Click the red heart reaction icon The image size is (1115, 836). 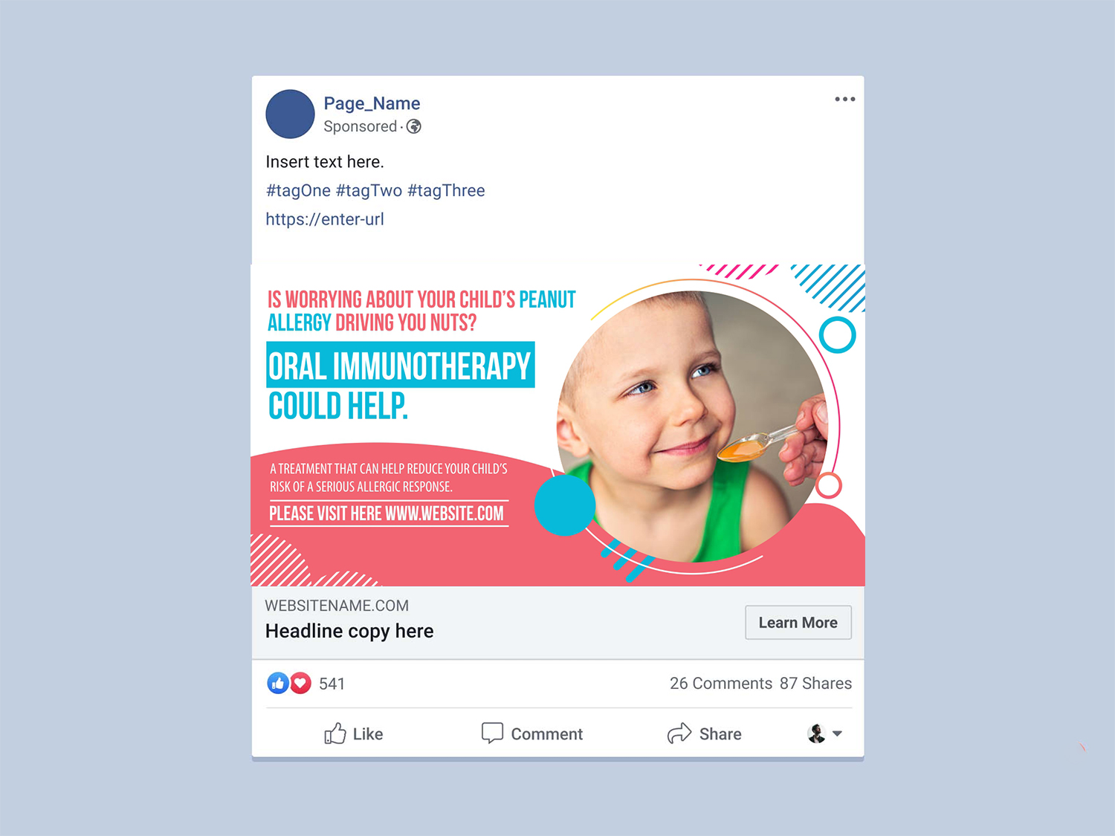(300, 683)
